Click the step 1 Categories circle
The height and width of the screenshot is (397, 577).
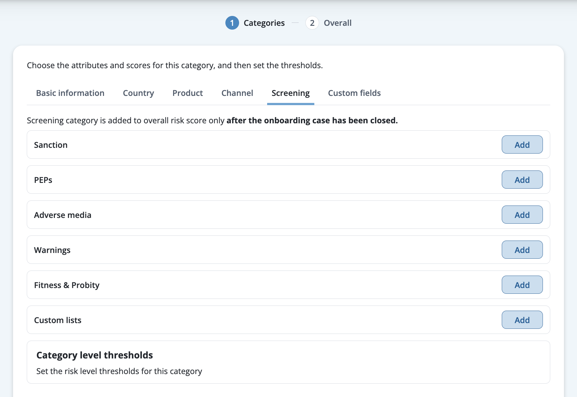click(232, 23)
